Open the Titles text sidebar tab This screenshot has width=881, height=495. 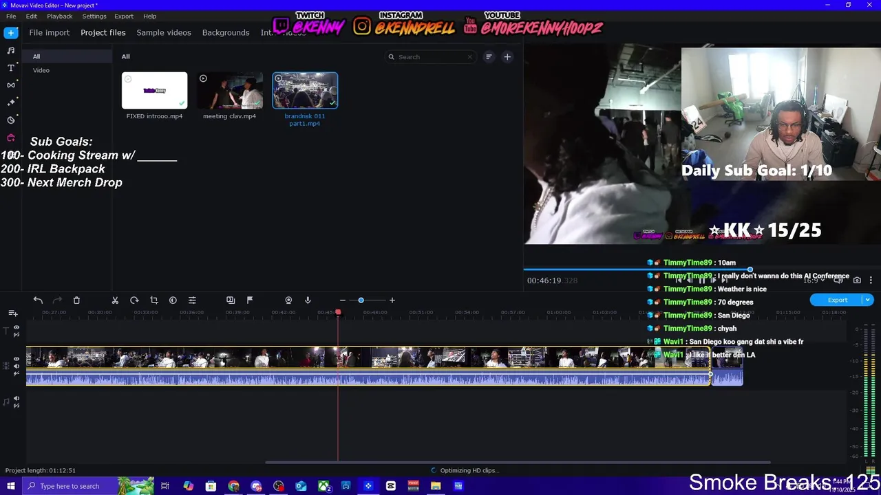pyautogui.click(x=11, y=67)
